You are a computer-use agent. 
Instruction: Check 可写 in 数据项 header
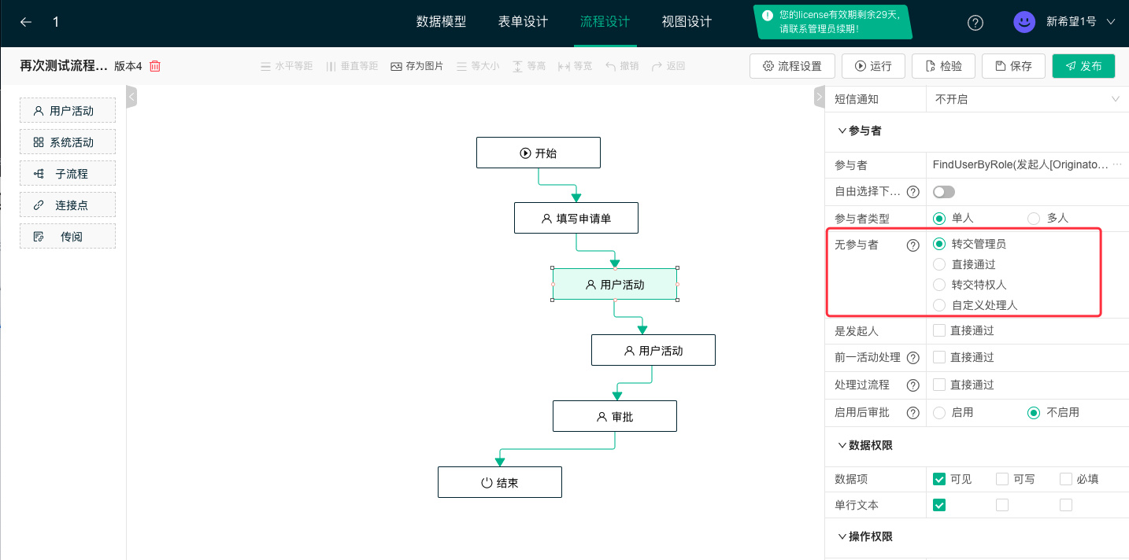point(1002,479)
